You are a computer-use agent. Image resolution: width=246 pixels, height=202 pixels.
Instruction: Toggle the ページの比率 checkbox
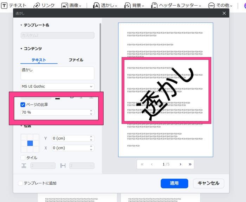coord(23,105)
